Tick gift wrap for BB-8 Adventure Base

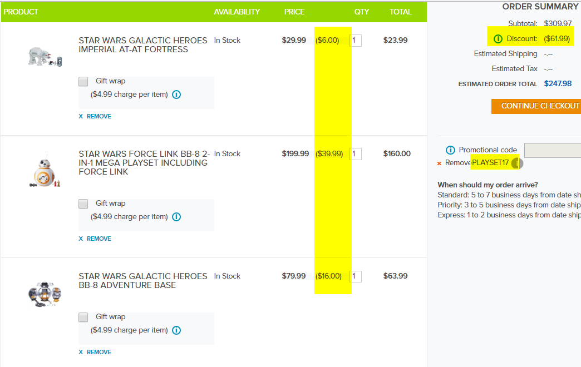pyautogui.click(x=83, y=318)
